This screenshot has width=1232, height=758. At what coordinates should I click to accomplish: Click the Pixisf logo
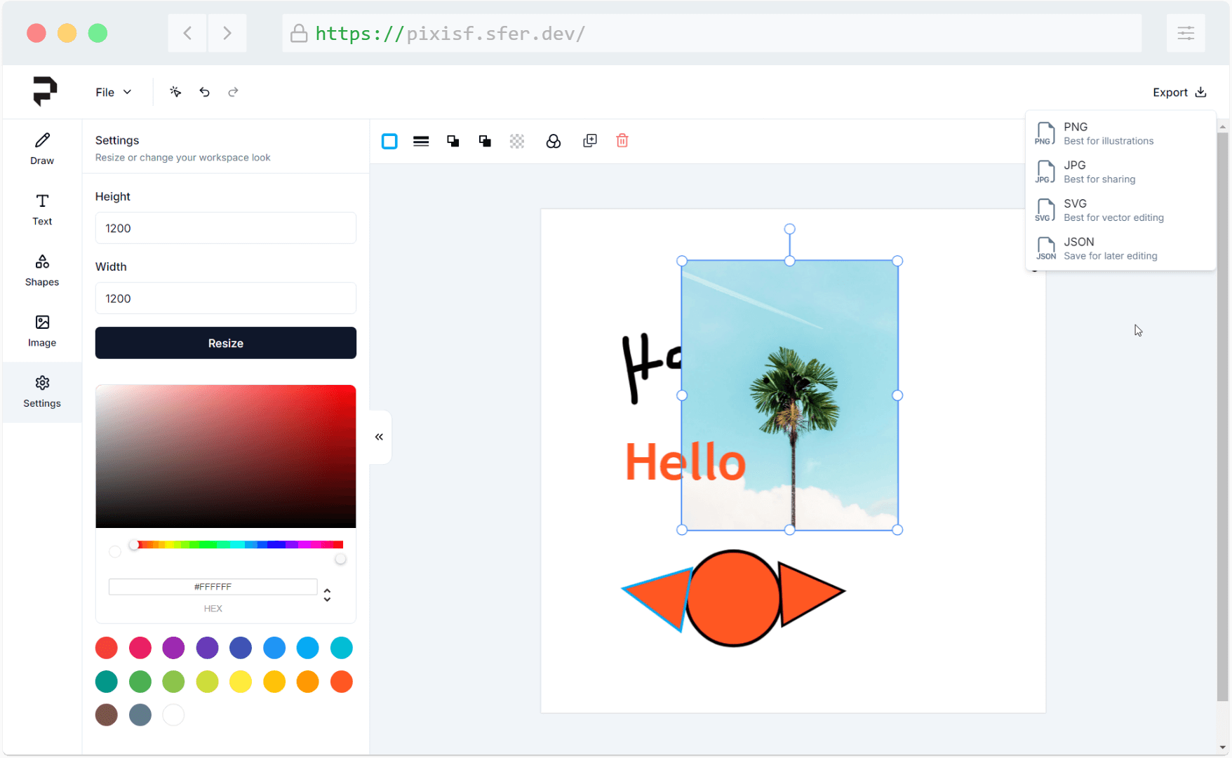pos(45,91)
